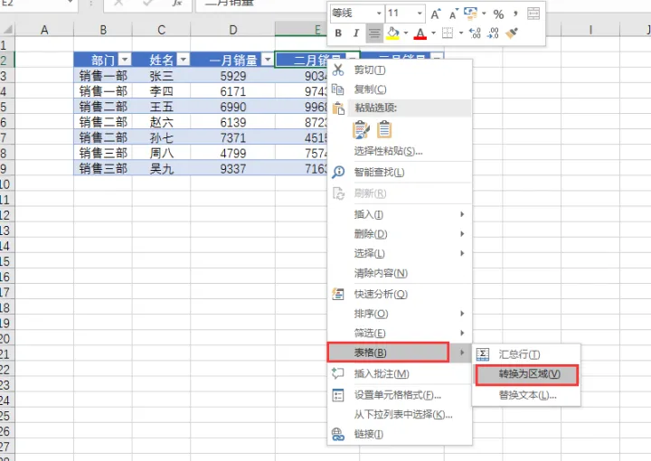The image size is (651, 461).
Task: Click the first paste option icon
Action: click(361, 129)
